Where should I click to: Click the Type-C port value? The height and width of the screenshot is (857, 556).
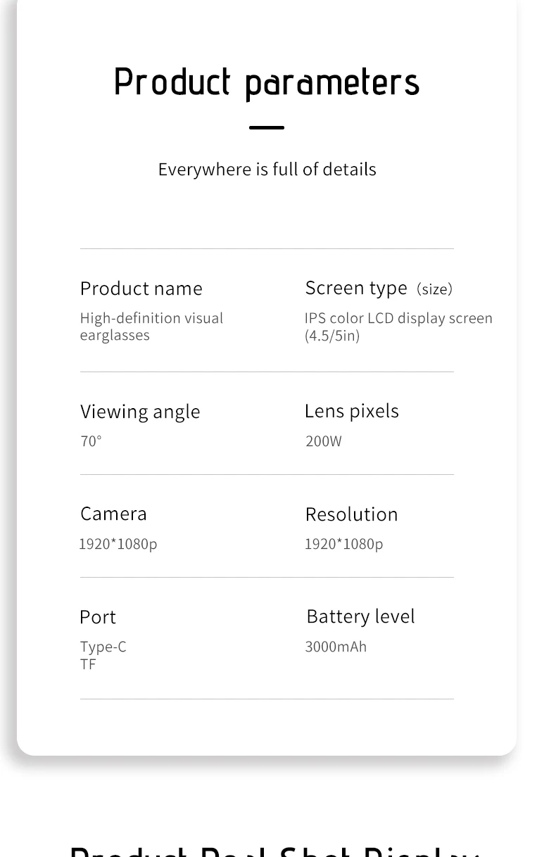(103, 647)
